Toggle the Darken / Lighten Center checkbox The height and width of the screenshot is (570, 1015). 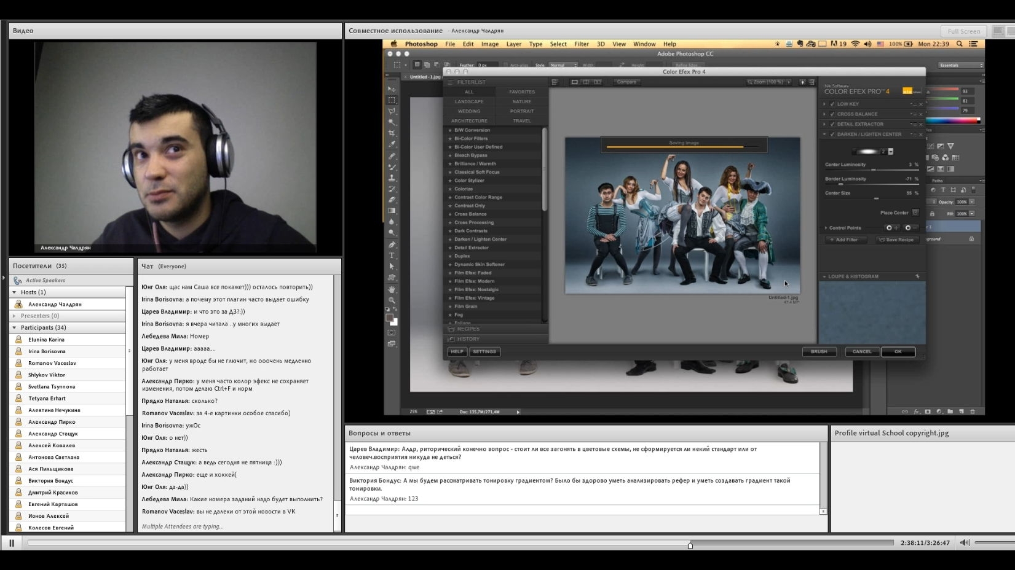point(832,134)
